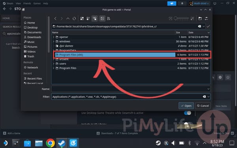
Task: Switch to compact list view mode
Action: [x=88, y=19]
